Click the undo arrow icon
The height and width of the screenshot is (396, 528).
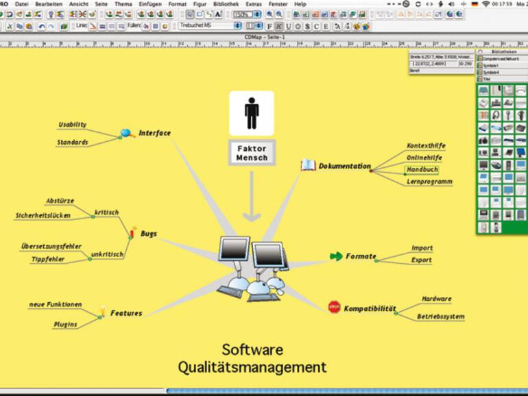pyautogui.click(x=41, y=26)
